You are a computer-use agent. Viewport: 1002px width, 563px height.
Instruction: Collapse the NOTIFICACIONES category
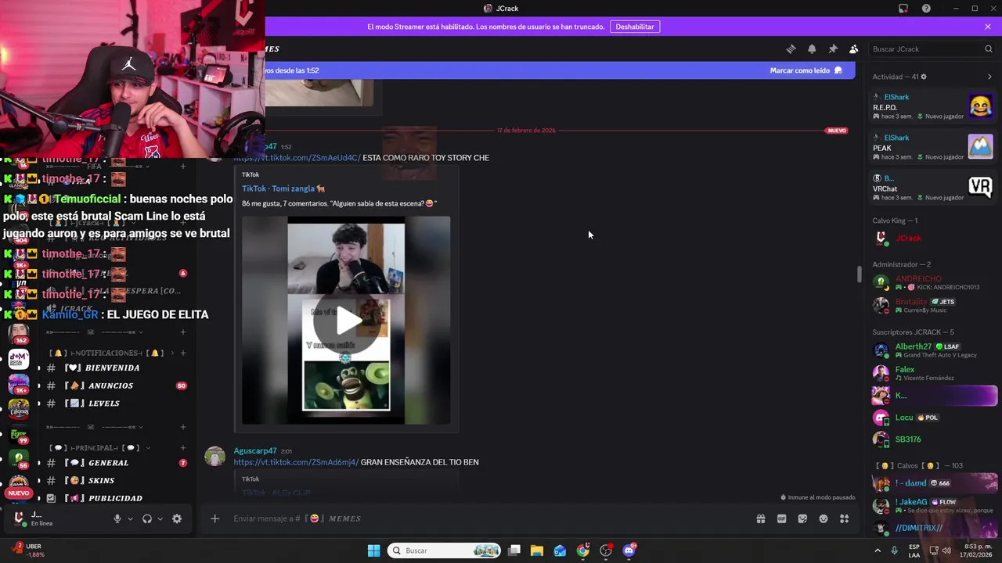[106, 353]
